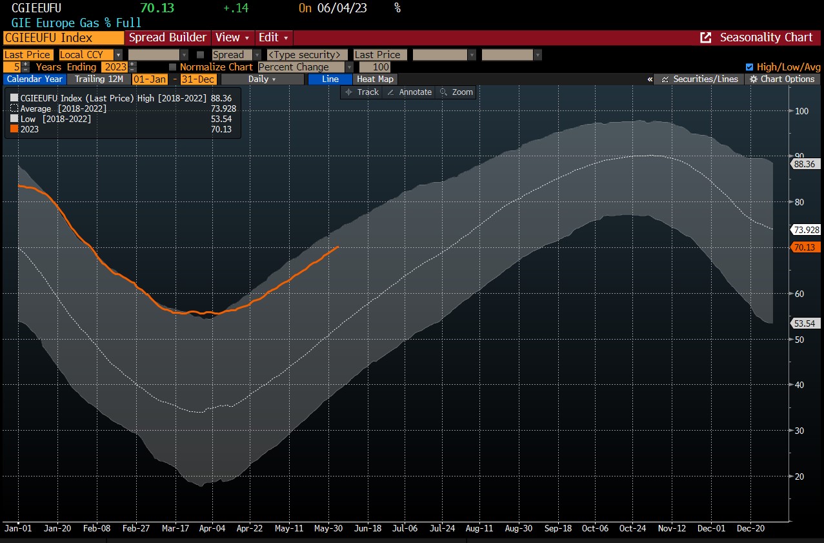This screenshot has height=543, width=824.
Task: Open the Edit menu
Action: click(x=274, y=37)
